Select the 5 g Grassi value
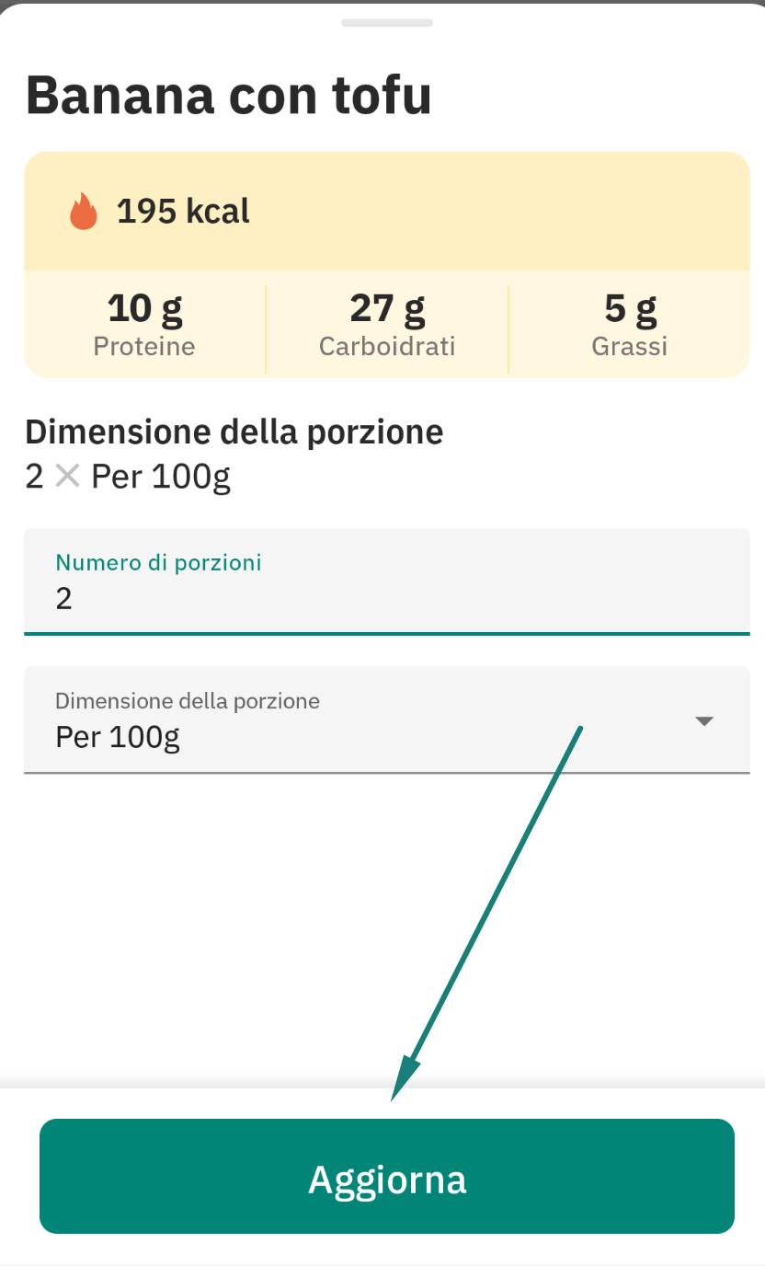 (x=630, y=308)
